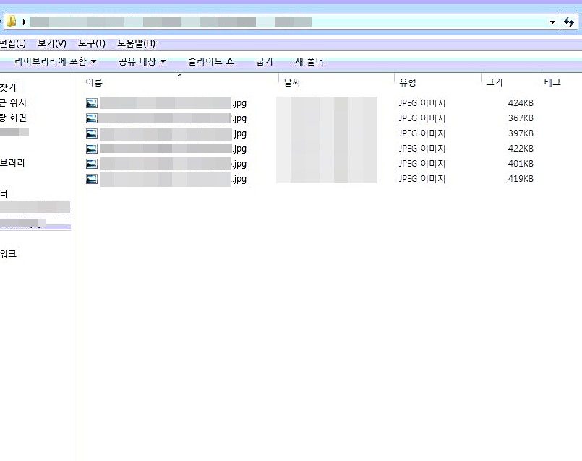Select the 워크 sidebar item
582x461 pixels.
pos(8,254)
